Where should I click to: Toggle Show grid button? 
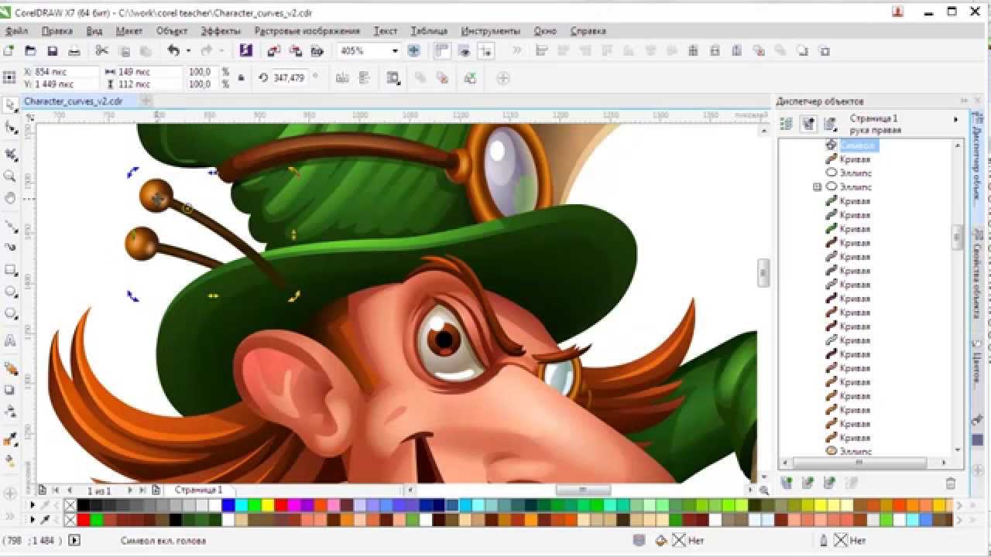coord(465,51)
